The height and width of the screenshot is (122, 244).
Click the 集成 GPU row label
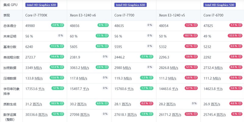(10, 5)
